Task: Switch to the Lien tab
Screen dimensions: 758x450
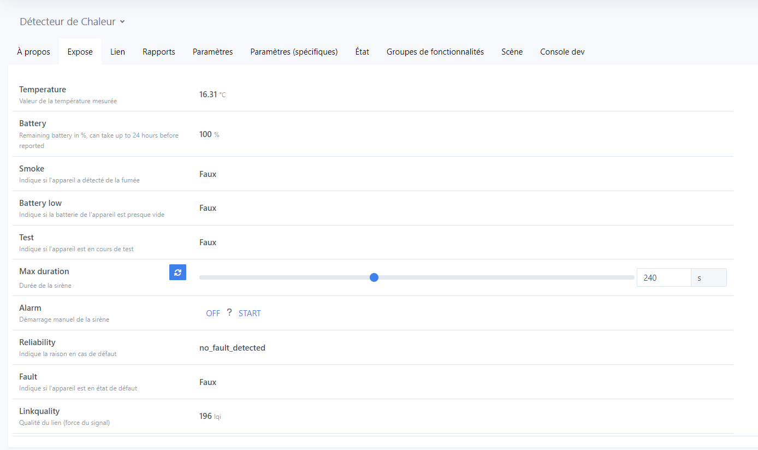Action: point(117,52)
